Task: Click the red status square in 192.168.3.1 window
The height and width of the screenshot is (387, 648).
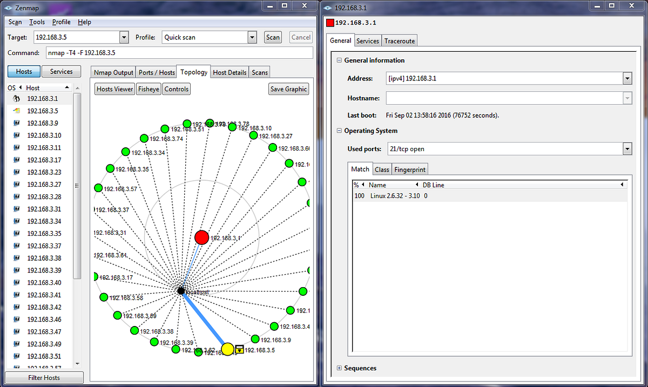Action: coord(330,23)
